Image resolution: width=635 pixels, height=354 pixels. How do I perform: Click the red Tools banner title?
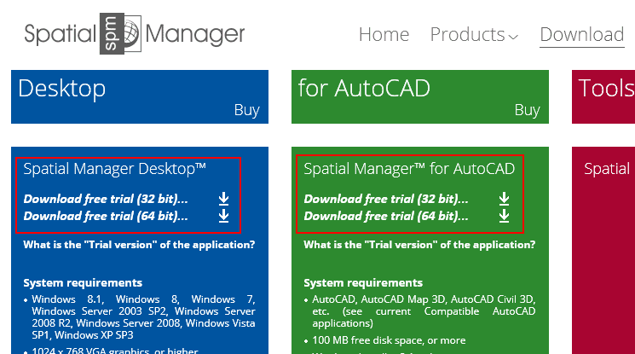607,89
